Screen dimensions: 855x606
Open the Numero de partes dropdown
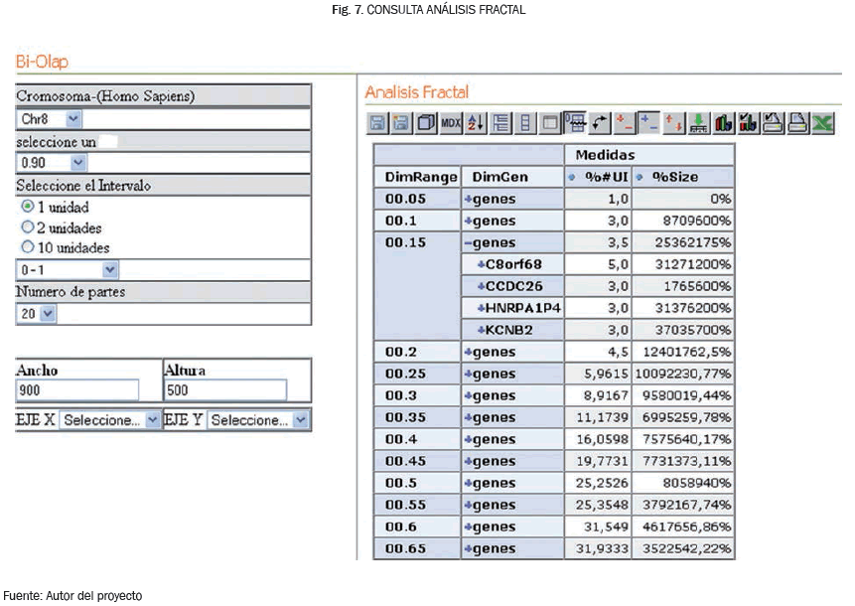[x=49, y=314]
